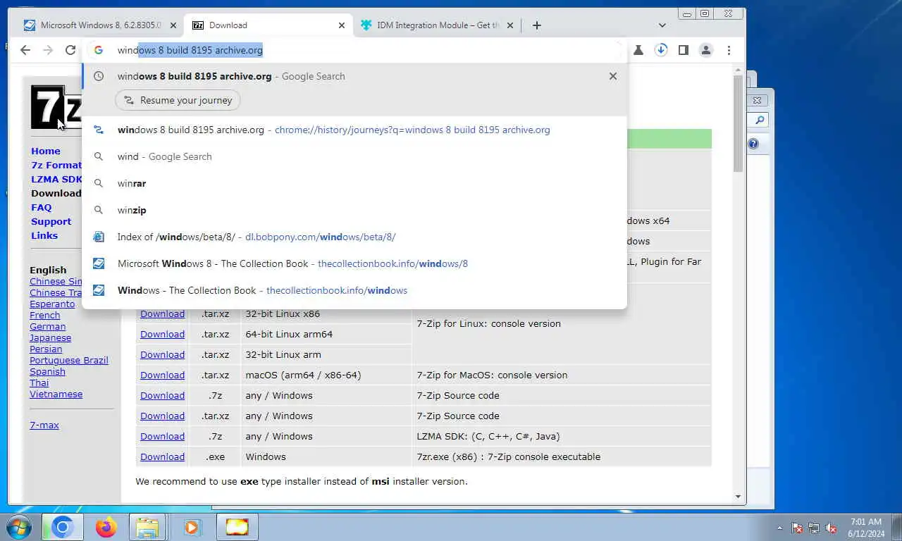This screenshot has width=902, height=541.
Task: Click the speaker volume tray icon
Action: [x=832, y=528]
